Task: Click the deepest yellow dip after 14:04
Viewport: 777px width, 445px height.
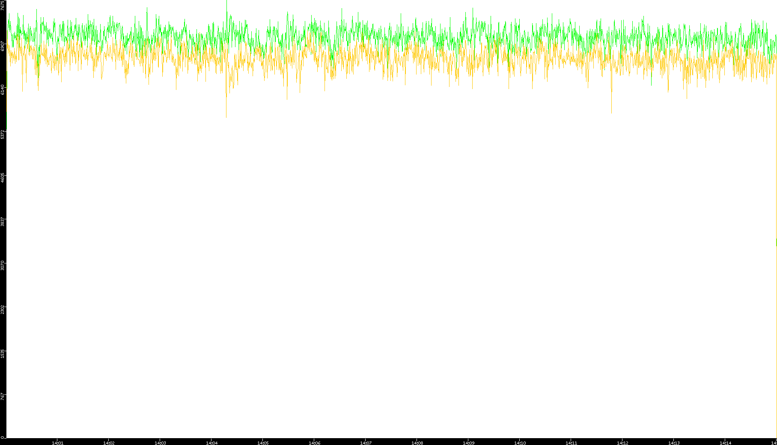Action: (226, 115)
